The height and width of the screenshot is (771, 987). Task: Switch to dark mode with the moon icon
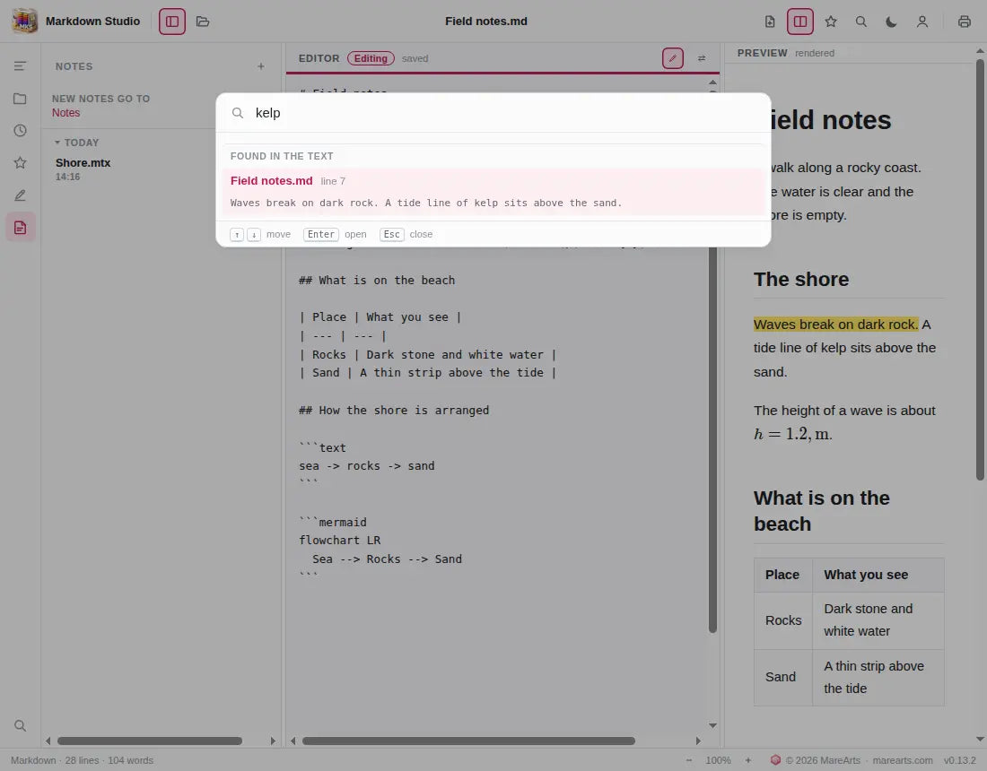tap(891, 22)
